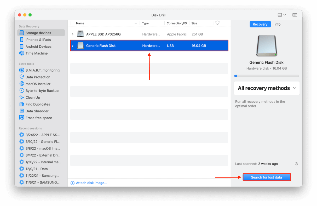Open Storage devices in the sidebar
The height and width of the screenshot is (206, 317).
[41, 33]
